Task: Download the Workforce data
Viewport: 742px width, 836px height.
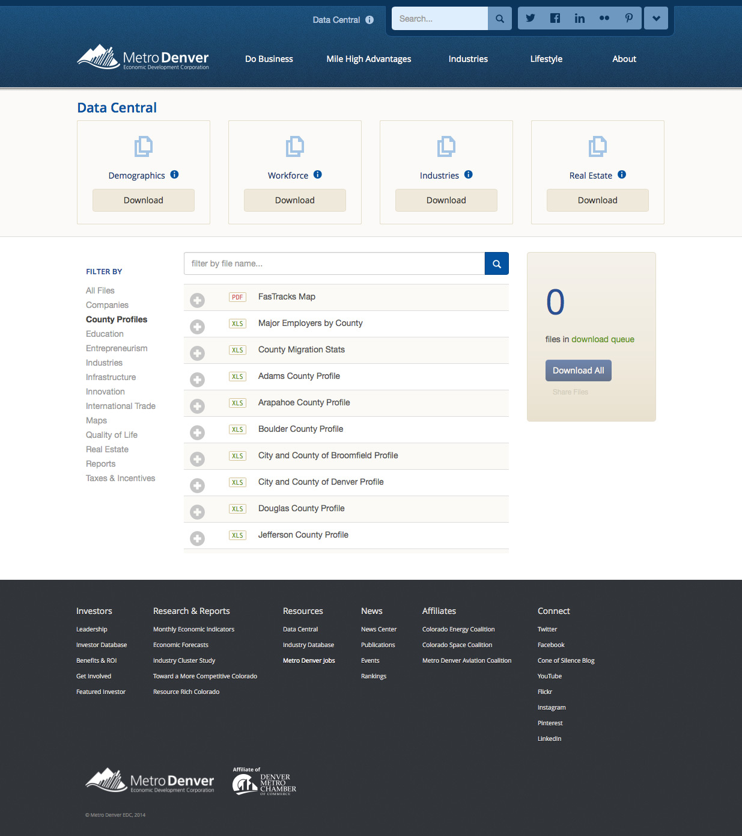Action: 295,200
